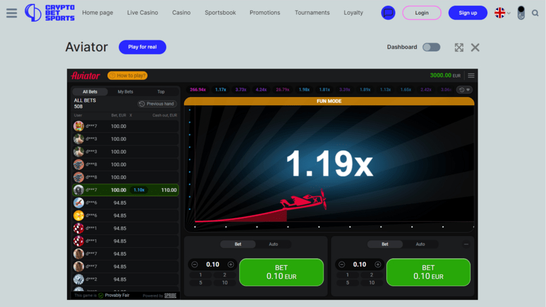Click the 1.10x cashout multiplier badge
This screenshot has height=307, width=546.
(139, 190)
